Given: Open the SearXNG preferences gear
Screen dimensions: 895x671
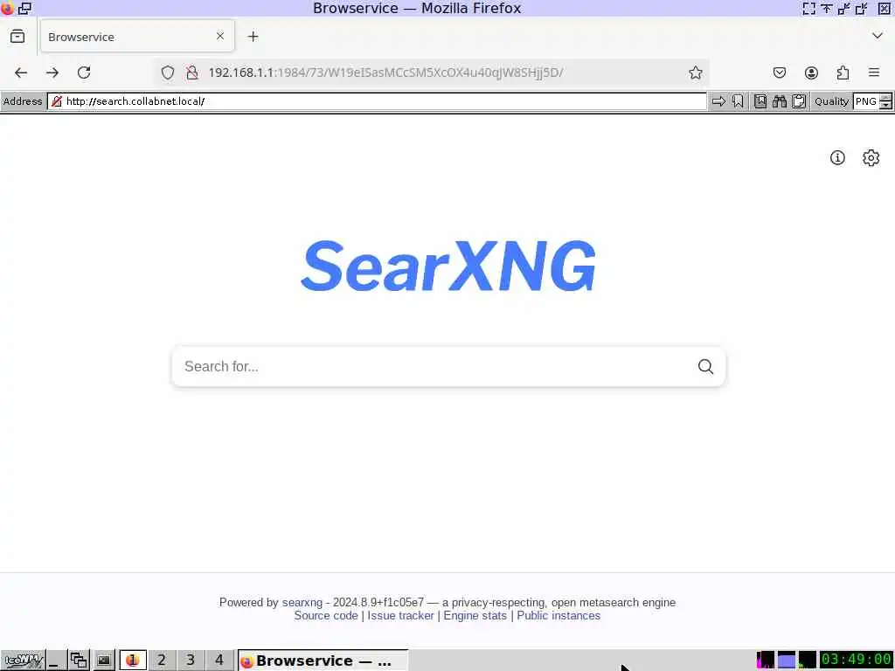Looking at the screenshot, I should click(871, 157).
